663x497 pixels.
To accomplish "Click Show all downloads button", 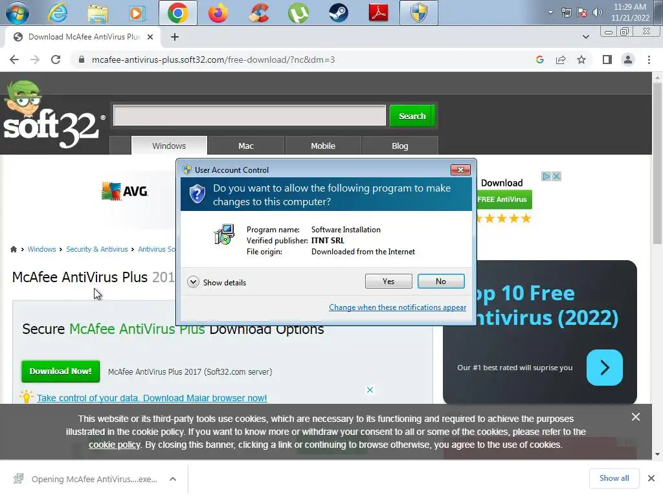I will [614, 478].
